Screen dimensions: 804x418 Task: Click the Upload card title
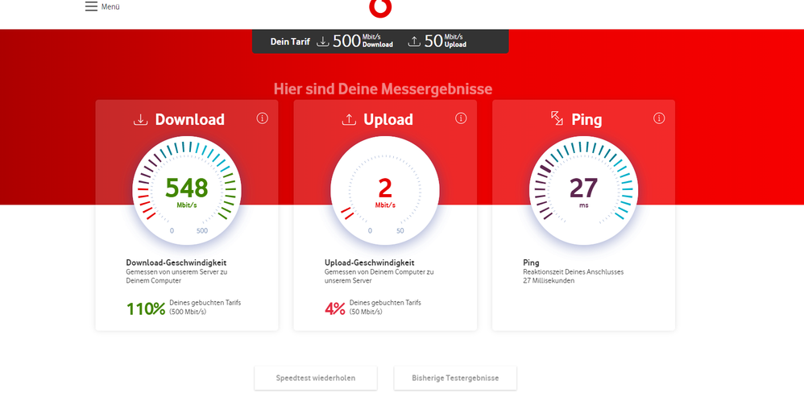coord(388,119)
